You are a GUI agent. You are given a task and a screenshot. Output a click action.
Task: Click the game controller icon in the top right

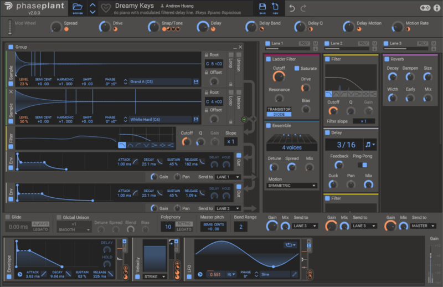(425, 8)
